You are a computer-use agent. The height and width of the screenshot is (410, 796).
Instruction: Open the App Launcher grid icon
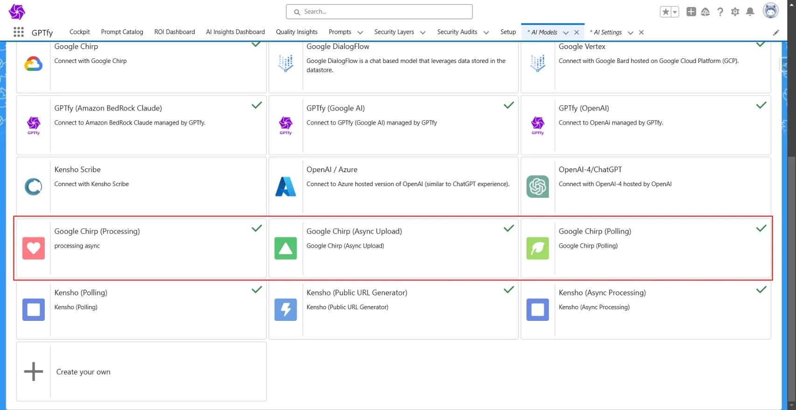click(x=19, y=32)
